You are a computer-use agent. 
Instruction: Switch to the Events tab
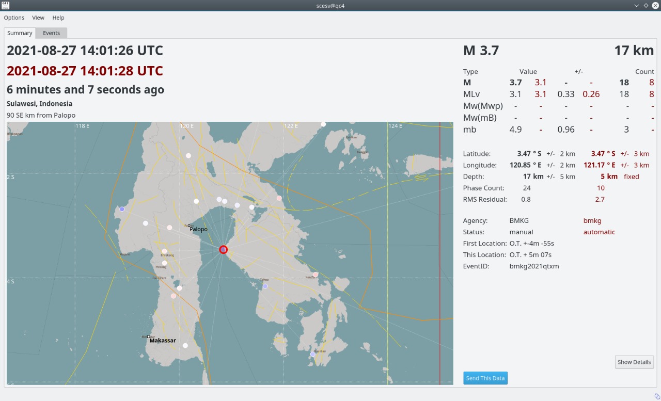coord(51,33)
